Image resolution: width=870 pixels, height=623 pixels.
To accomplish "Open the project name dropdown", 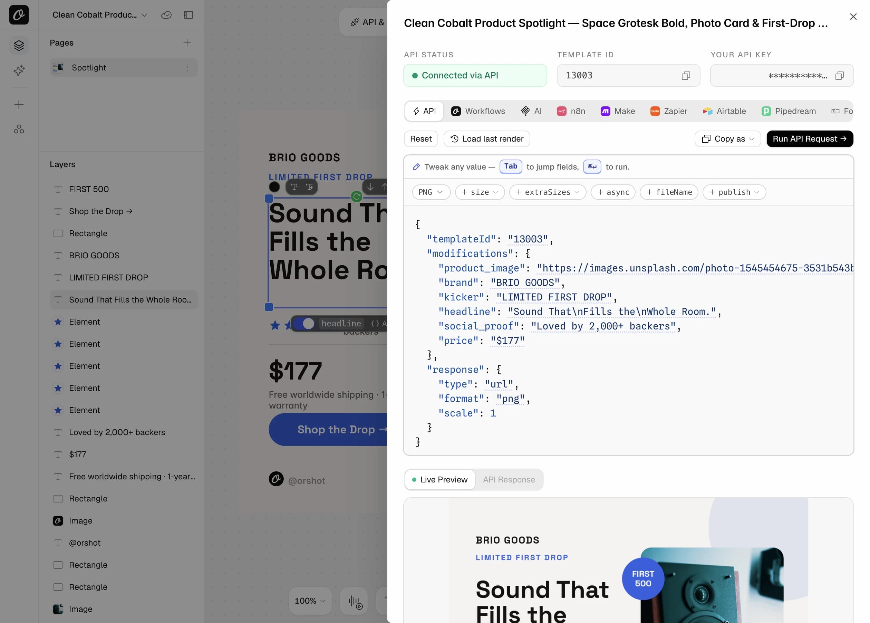I will [x=100, y=15].
